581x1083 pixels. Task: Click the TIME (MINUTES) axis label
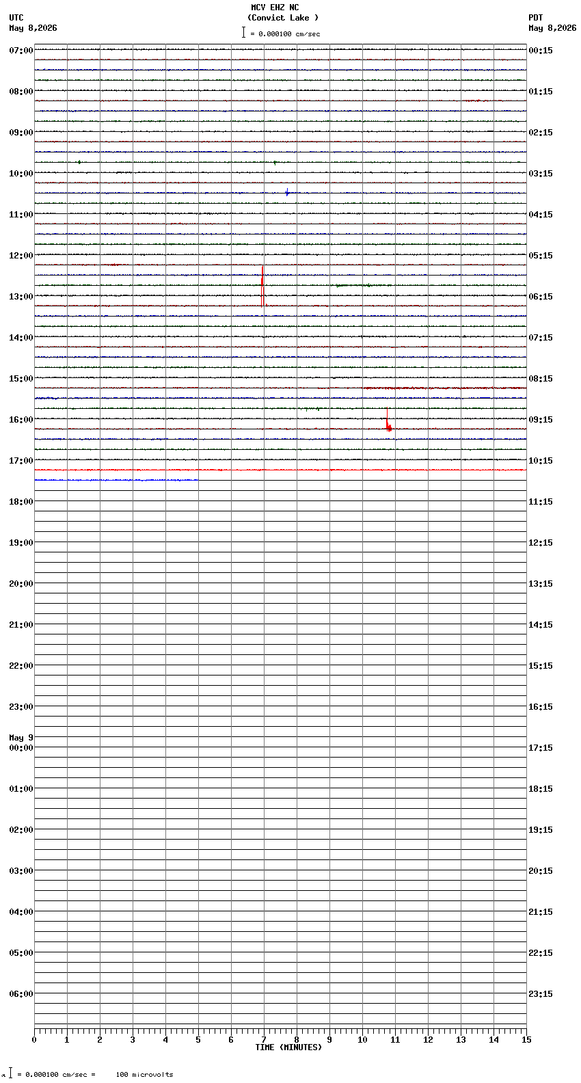(288, 1047)
